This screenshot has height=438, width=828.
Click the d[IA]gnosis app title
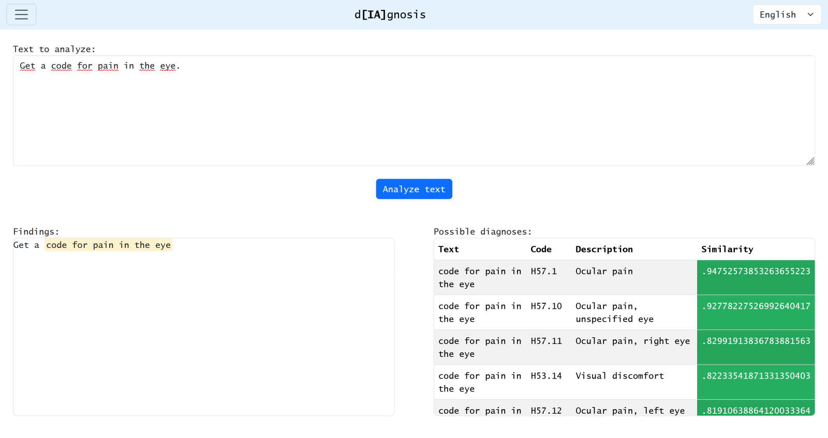pyautogui.click(x=390, y=14)
